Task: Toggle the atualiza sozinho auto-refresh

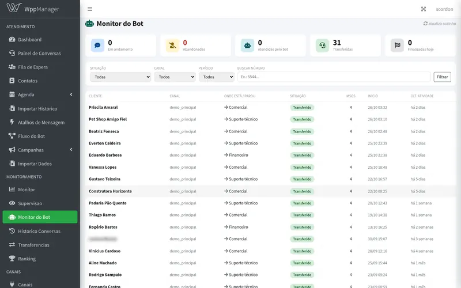Action: pos(440,24)
